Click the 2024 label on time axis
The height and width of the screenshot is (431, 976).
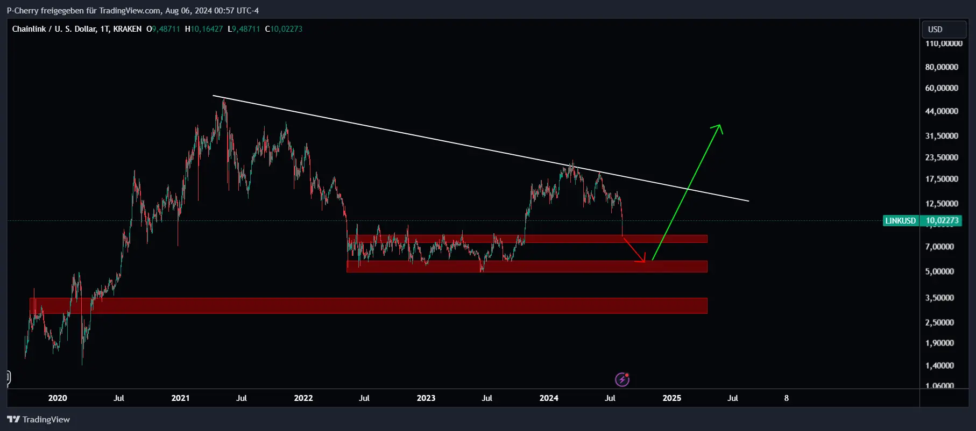pos(549,398)
